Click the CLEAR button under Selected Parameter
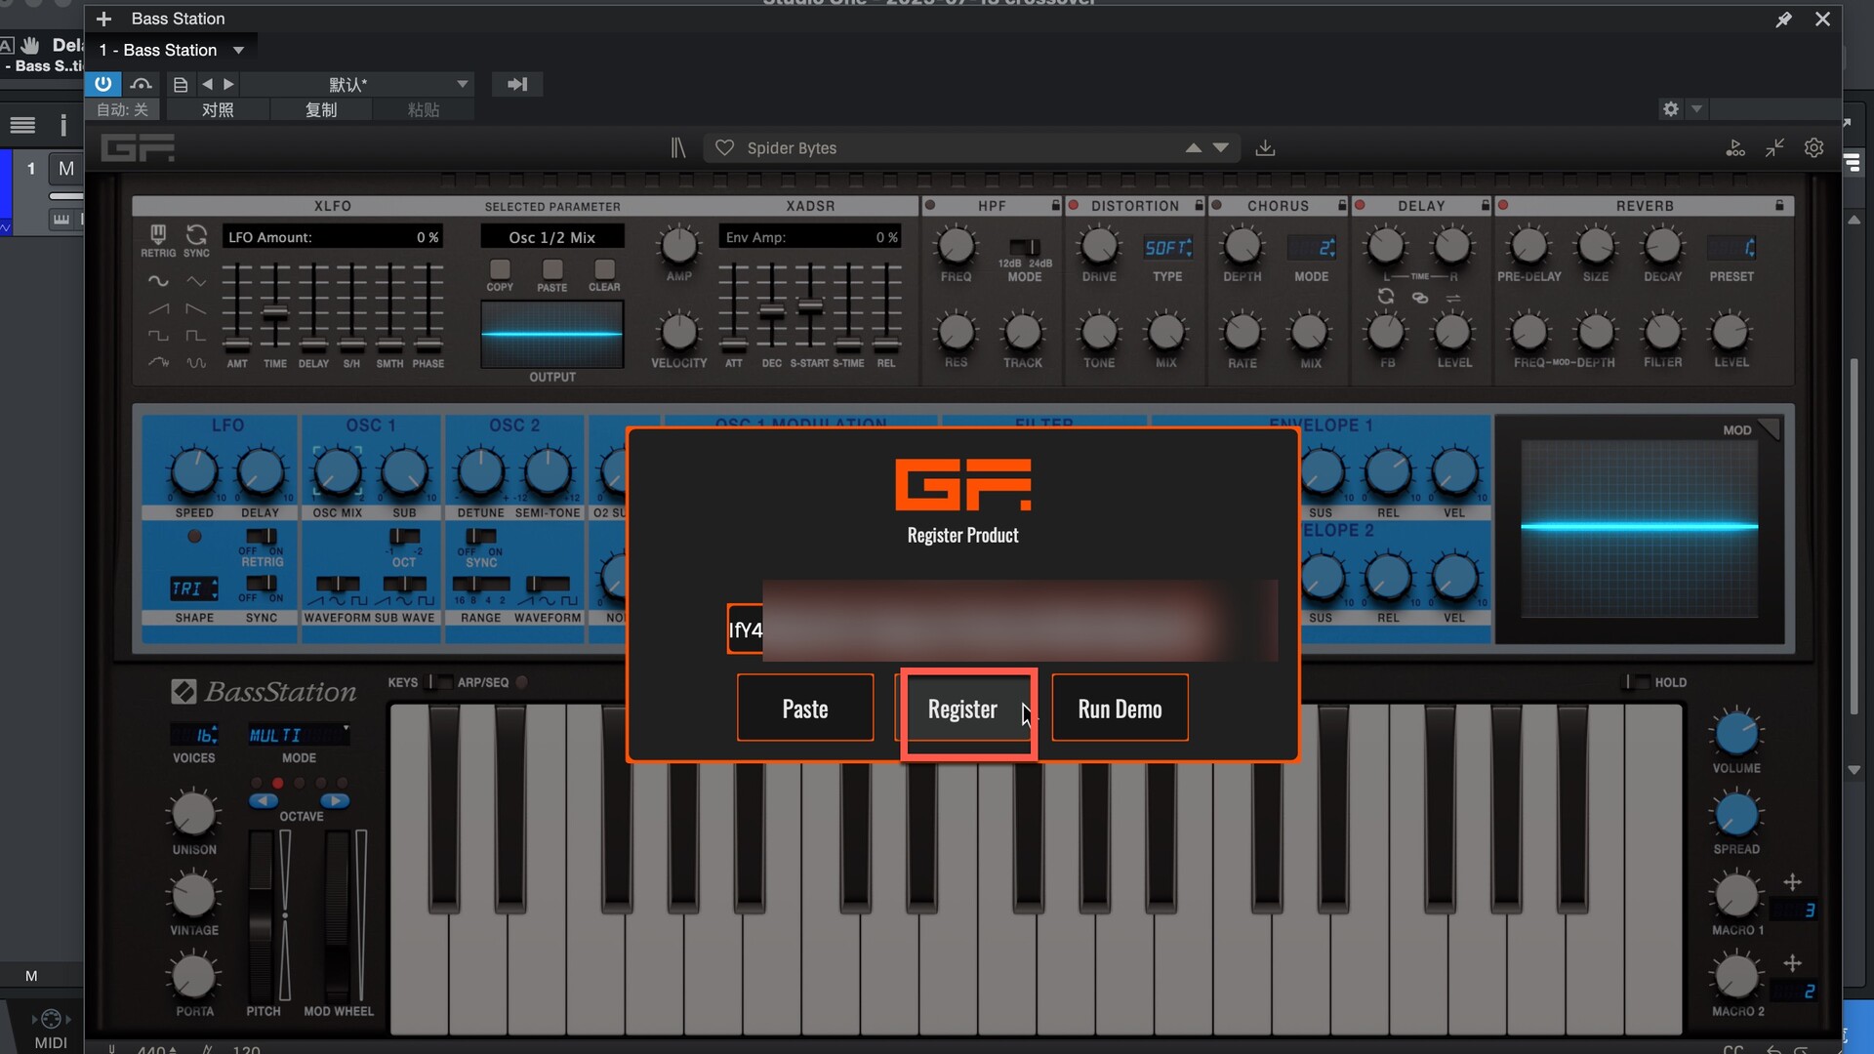Screen dimensions: 1874x1054 point(604,269)
